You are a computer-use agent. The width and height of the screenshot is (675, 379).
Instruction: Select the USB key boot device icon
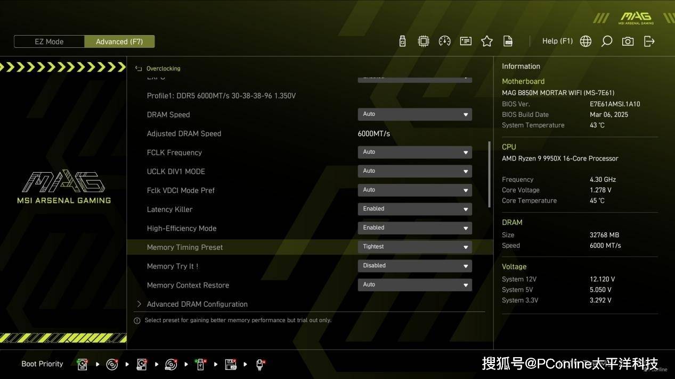coord(201,364)
